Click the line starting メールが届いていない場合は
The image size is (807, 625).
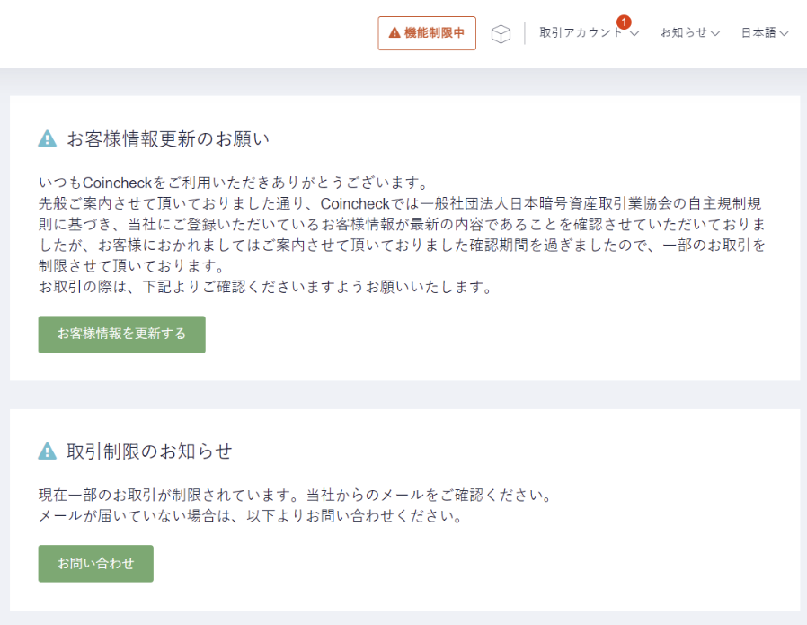click(x=251, y=516)
